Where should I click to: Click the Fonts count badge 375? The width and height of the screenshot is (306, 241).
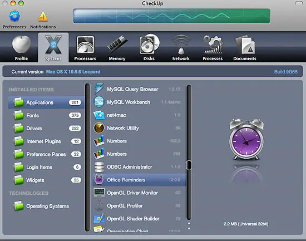pyautogui.click(x=75, y=115)
